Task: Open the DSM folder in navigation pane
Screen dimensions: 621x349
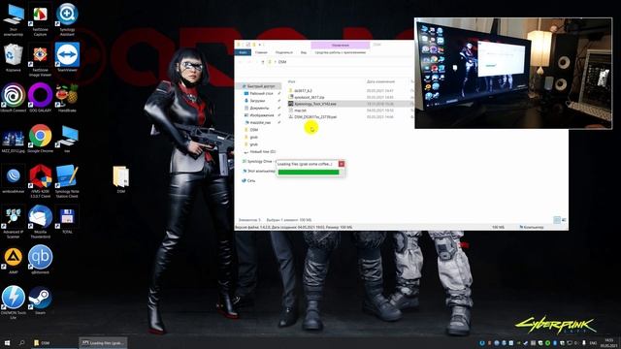Action: pos(254,130)
